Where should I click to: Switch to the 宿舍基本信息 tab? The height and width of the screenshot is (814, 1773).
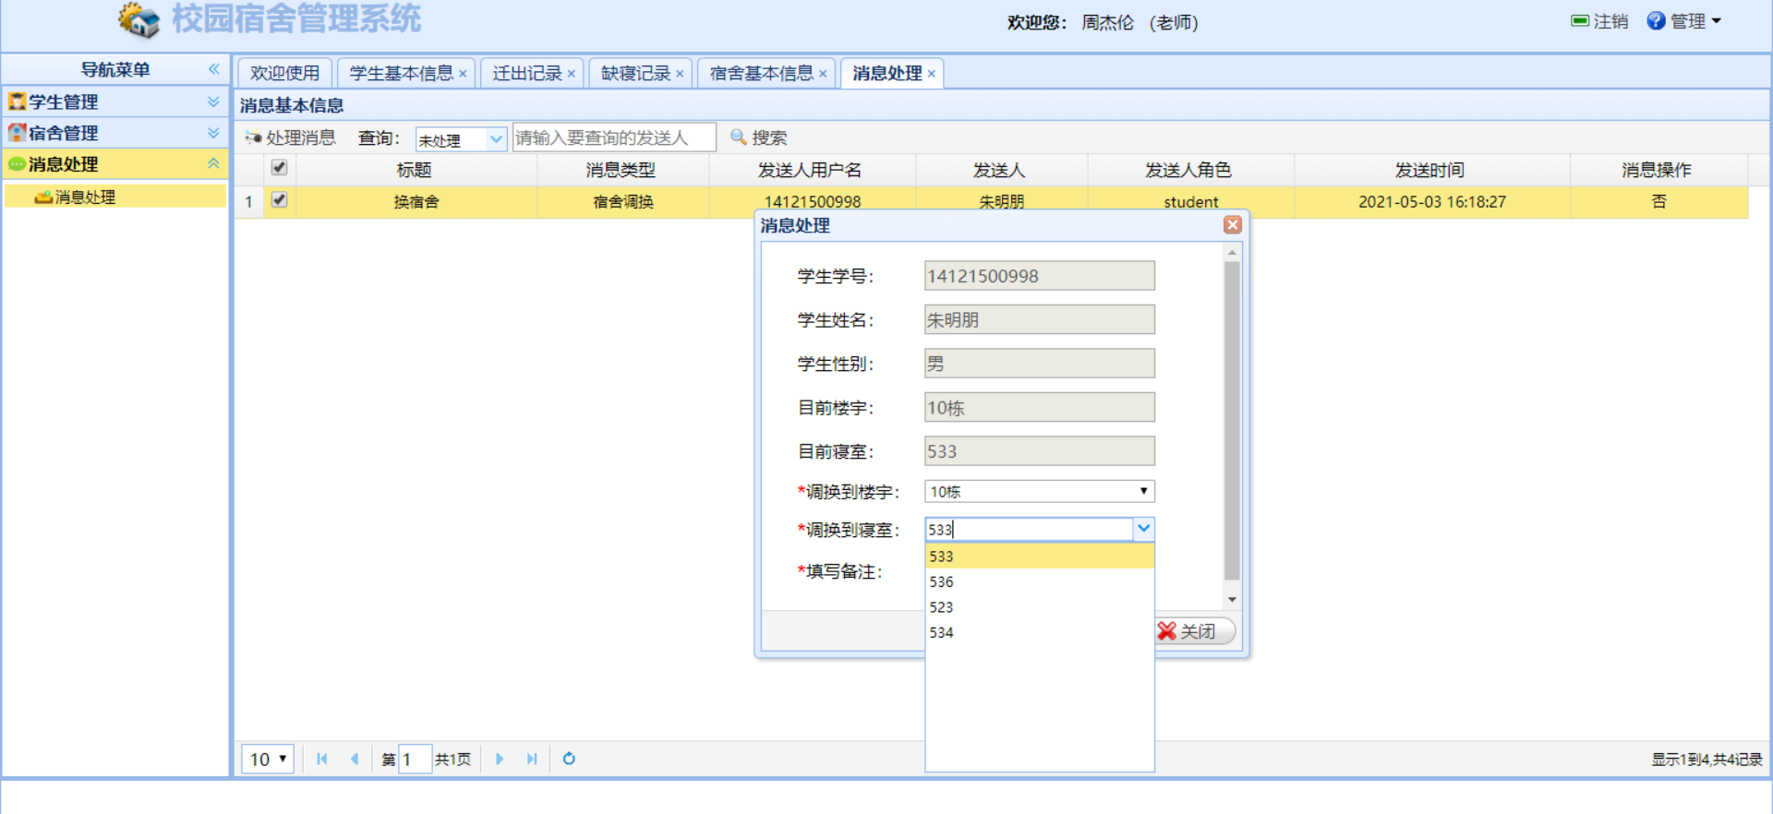pos(761,73)
